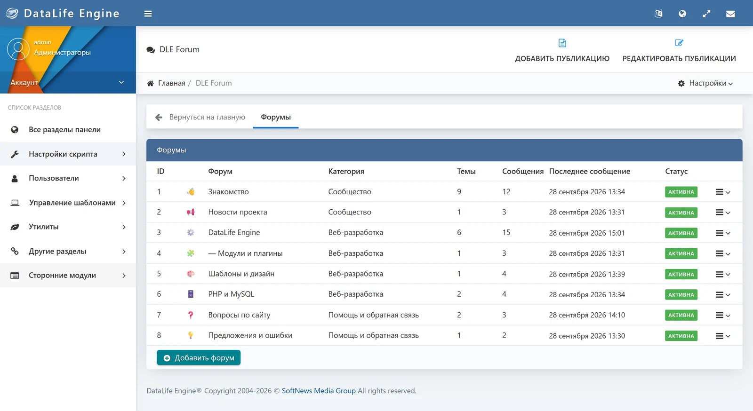The image size is (753, 411).
Task: Go back via Вернуться на главную link
Action: pyautogui.click(x=207, y=117)
